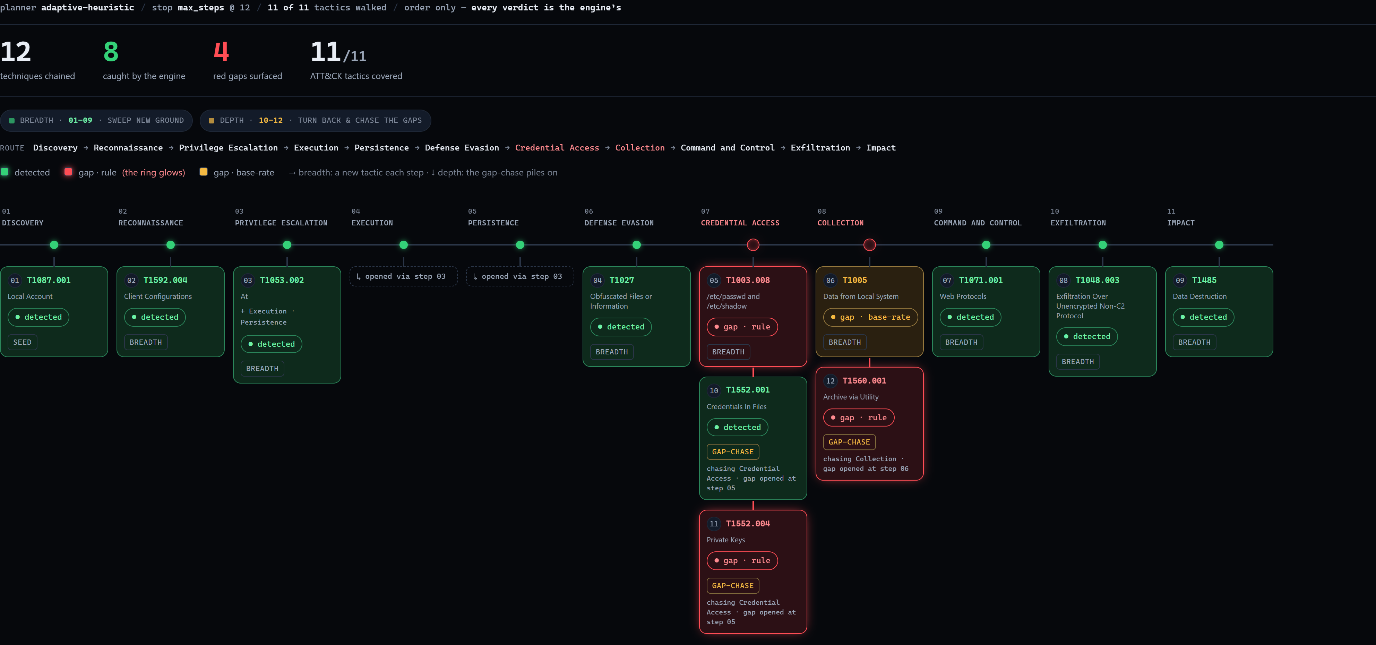Click GAP-CHASE tag on T1552.001 card
Image resolution: width=1376 pixels, height=645 pixels.
click(732, 452)
